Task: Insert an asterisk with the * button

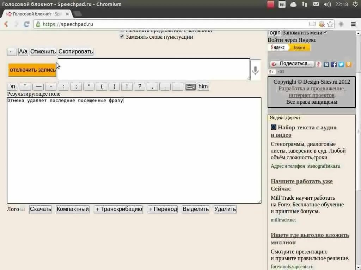Action: click(89, 86)
